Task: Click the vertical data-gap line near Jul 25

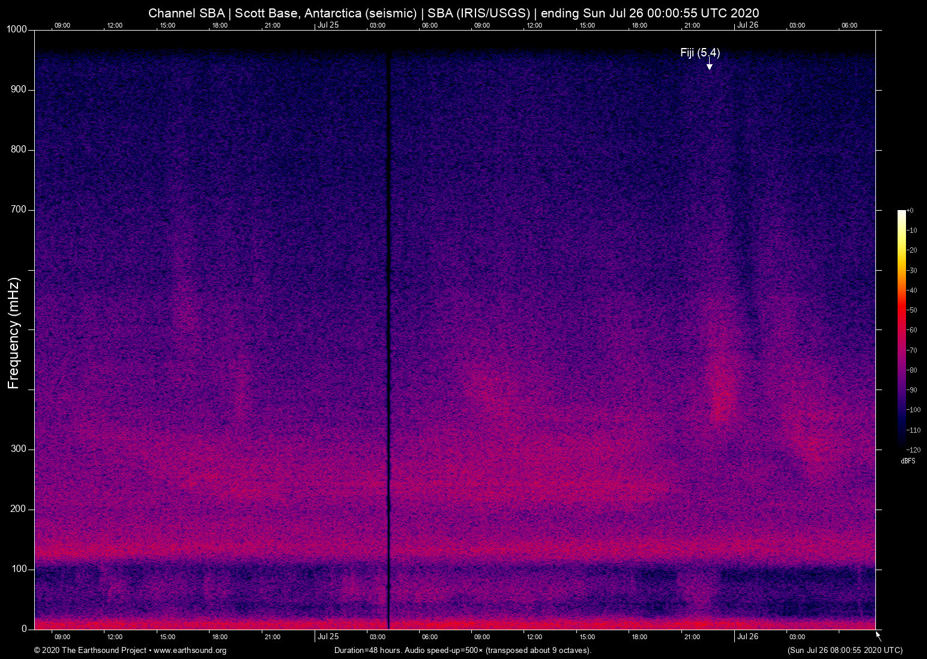Action: click(x=389, y=330)
